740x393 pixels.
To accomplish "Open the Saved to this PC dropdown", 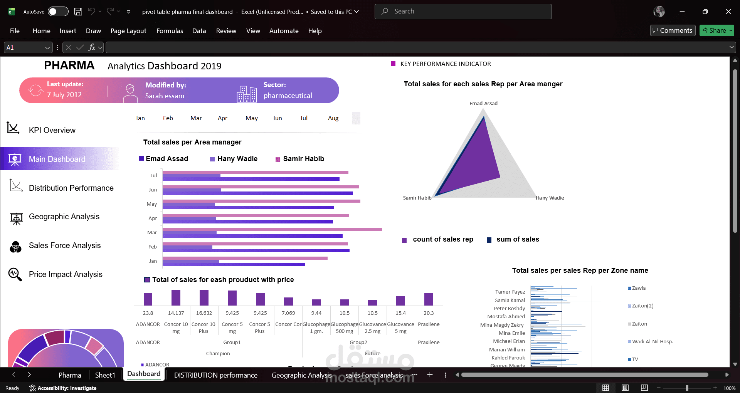I will [x=356, y=12].
